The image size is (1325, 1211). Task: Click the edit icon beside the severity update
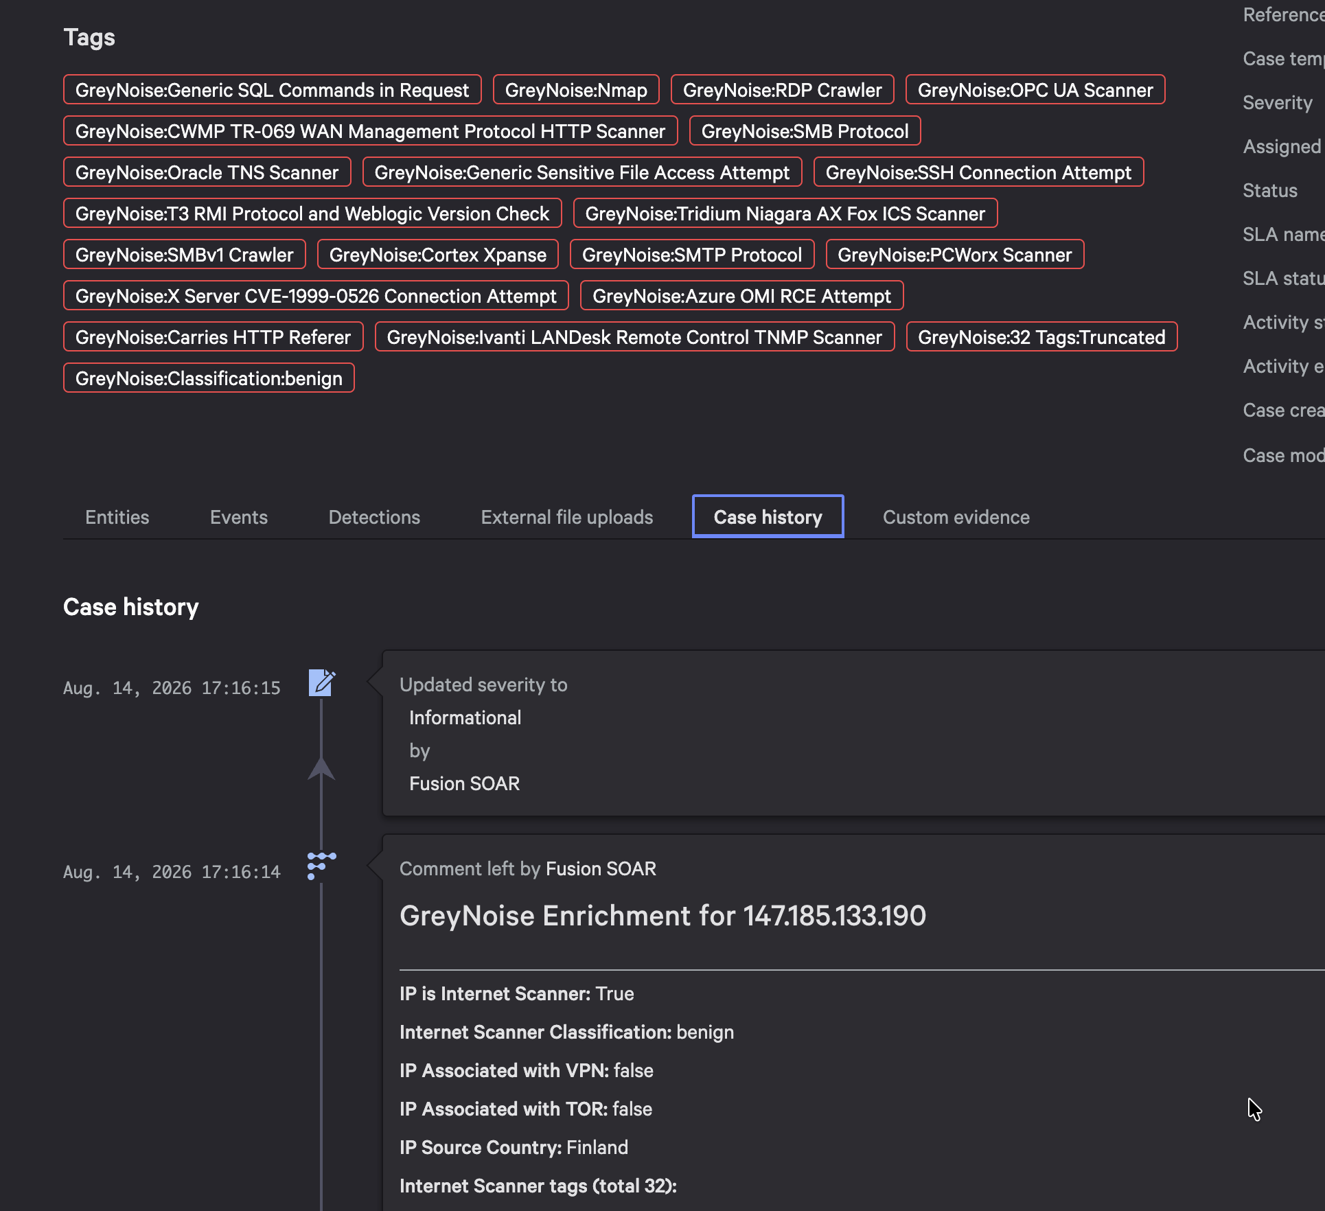[322, 683]
